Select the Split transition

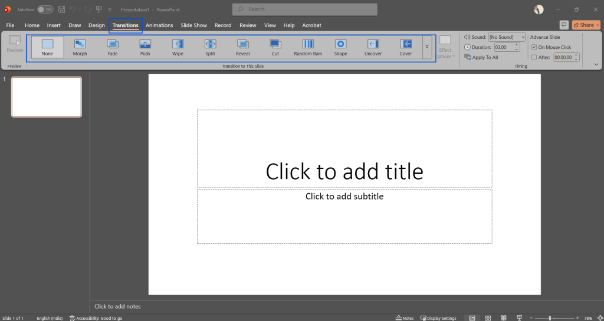210,47
